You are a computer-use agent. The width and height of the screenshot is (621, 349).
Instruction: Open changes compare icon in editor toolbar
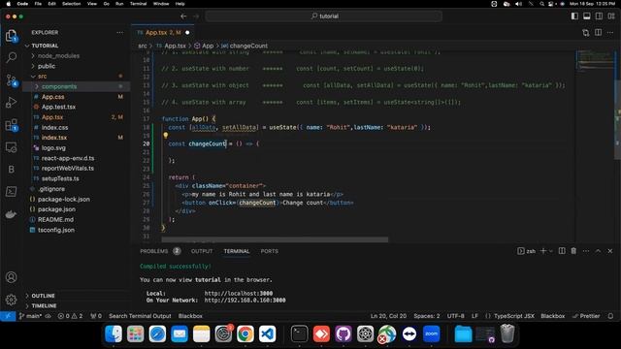click(585, 32)
